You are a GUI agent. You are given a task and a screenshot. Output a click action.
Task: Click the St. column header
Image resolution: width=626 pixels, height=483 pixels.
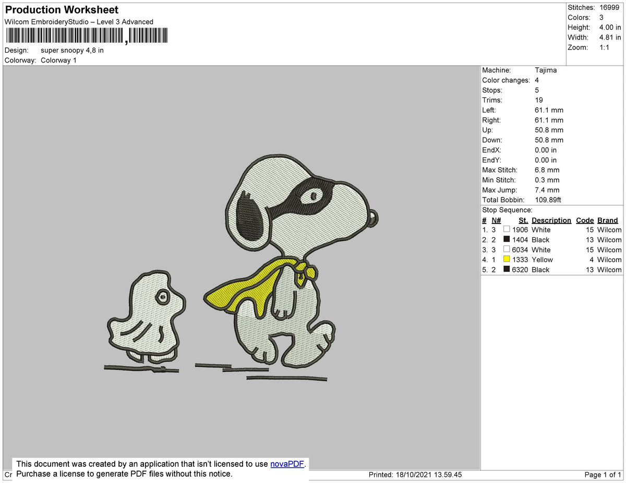(x=523, y=220)
